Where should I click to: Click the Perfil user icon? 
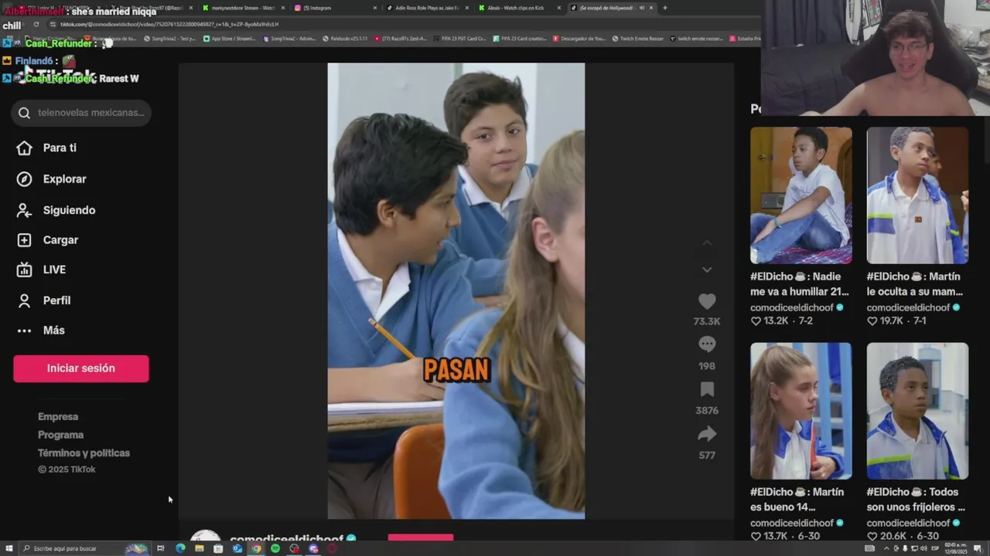pos(24,300)
